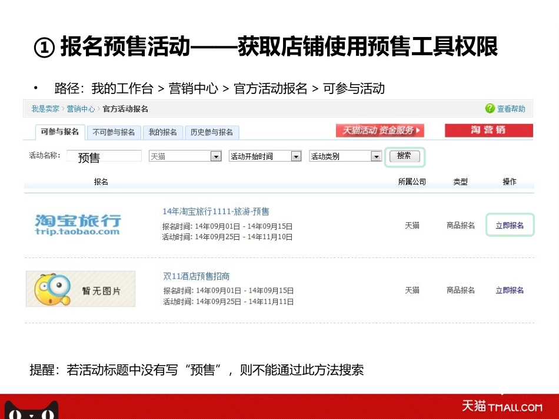Click 天猫 company cell in 淘宝旅行 row

coord(412,225)
